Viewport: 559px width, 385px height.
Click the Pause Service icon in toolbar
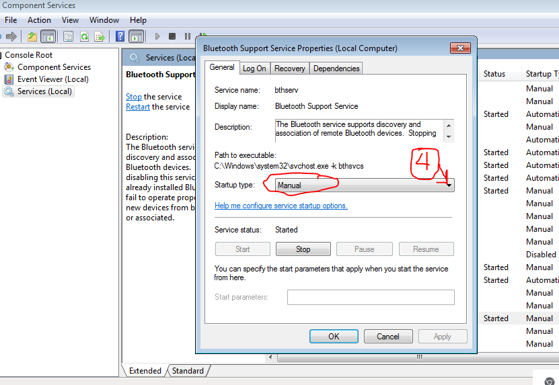[188, 36]
